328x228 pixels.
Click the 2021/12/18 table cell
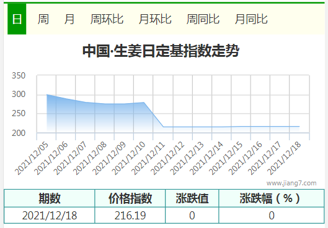click(x=50, y=216)
